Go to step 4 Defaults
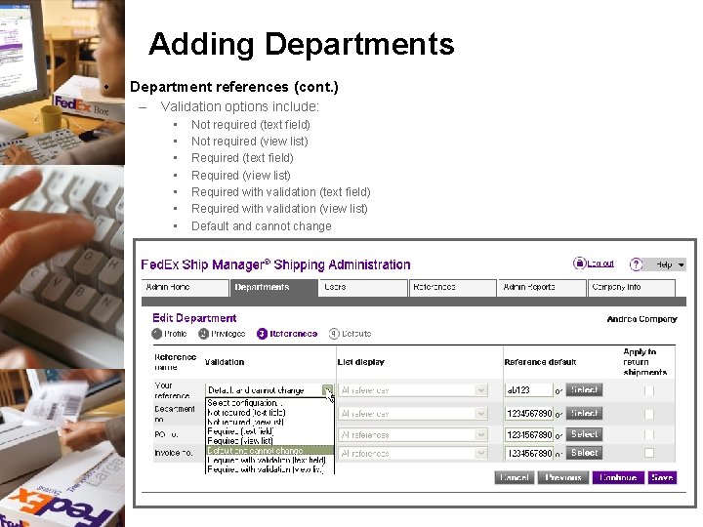This screenshot has height=527, width=703. [351, 334]
